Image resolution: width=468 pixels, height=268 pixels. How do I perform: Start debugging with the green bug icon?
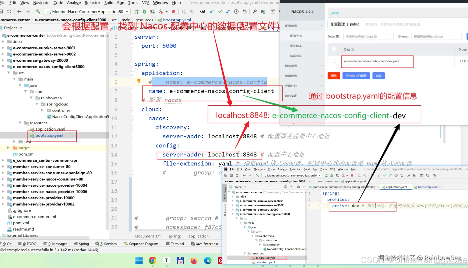click(144, 11)
